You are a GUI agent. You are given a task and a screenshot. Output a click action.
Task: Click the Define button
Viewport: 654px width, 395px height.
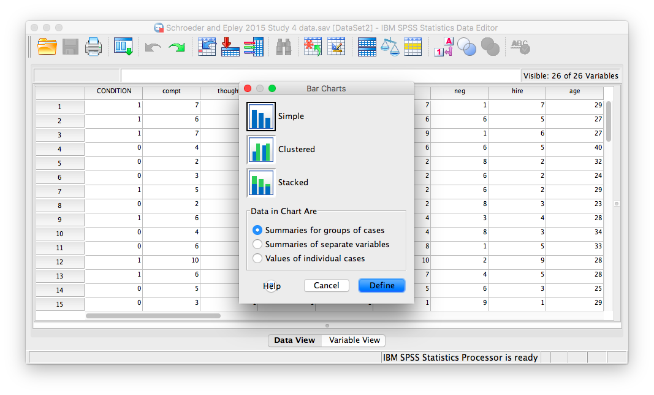pos(382,285)
